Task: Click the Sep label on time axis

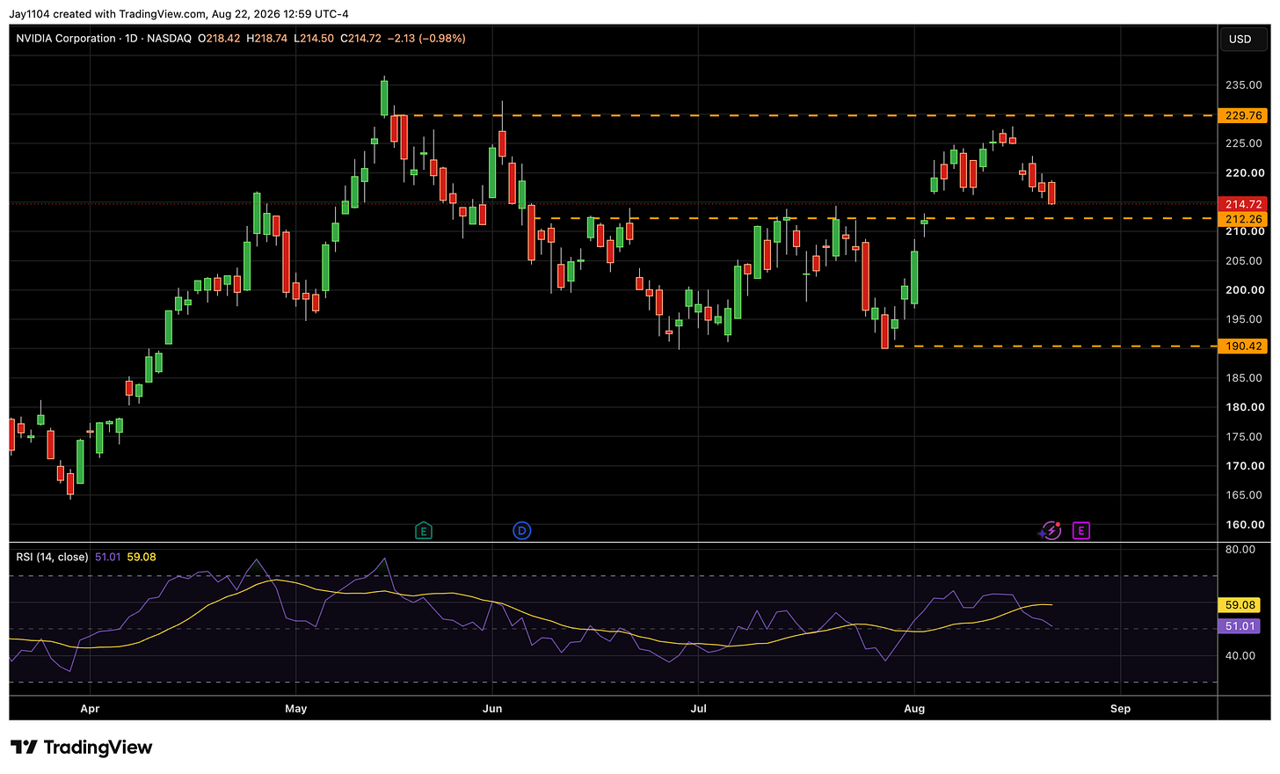Action: coord(1121,708)
